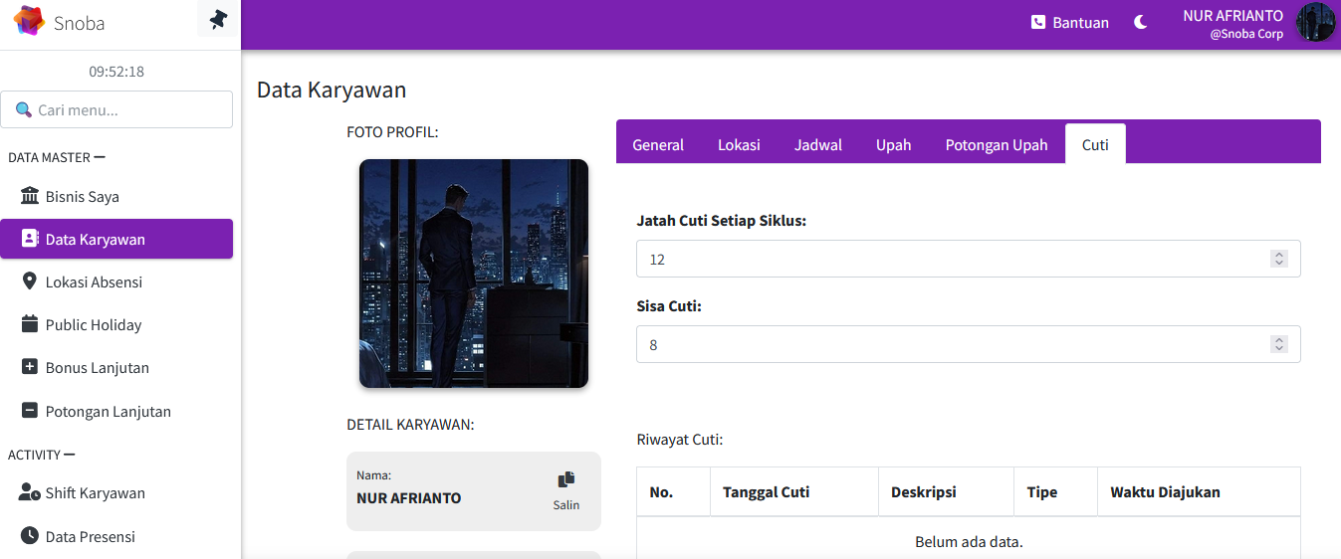Open Bantuan help link

click(1070, 22)
